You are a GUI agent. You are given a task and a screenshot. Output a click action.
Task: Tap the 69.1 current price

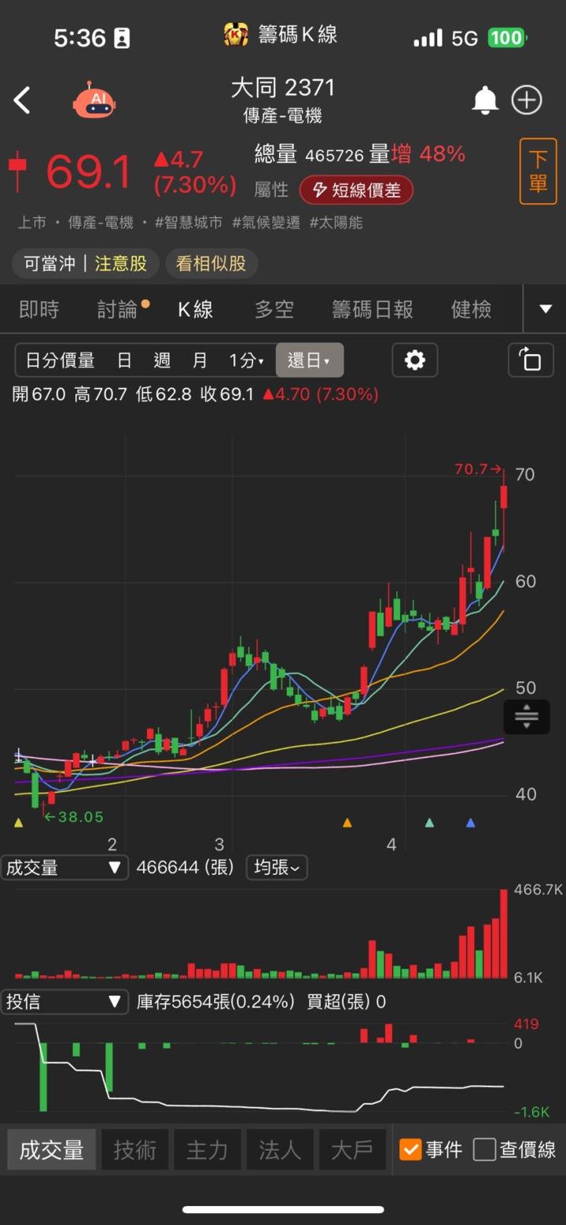(88, 172)
